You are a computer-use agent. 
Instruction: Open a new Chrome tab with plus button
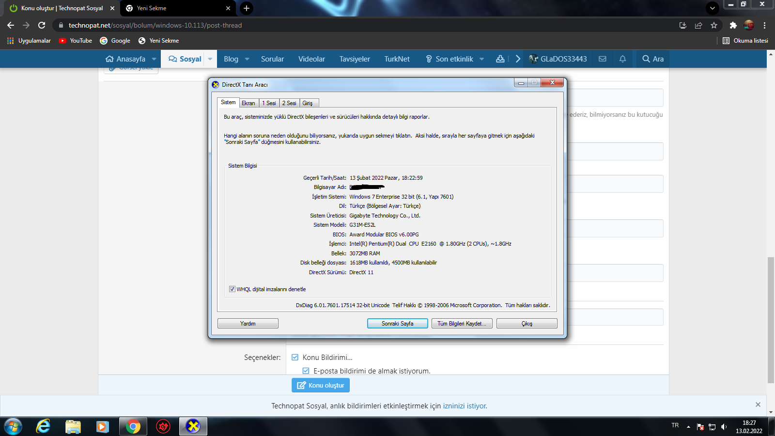point(247,8)
